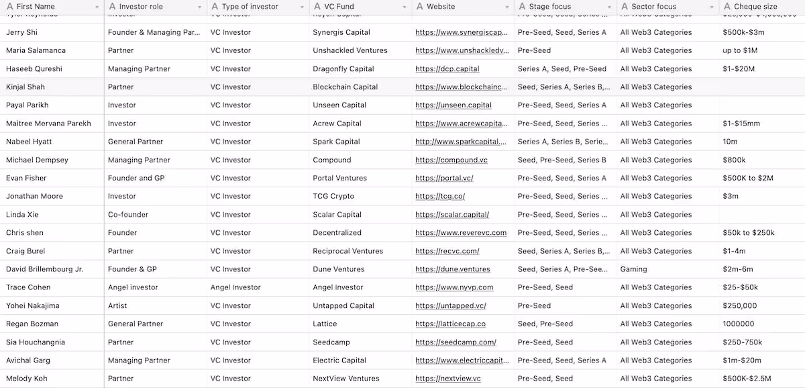Select the Nabeel Hyatt name cell
The width and height of the screenshot is (805, 388).
(52, 142)
